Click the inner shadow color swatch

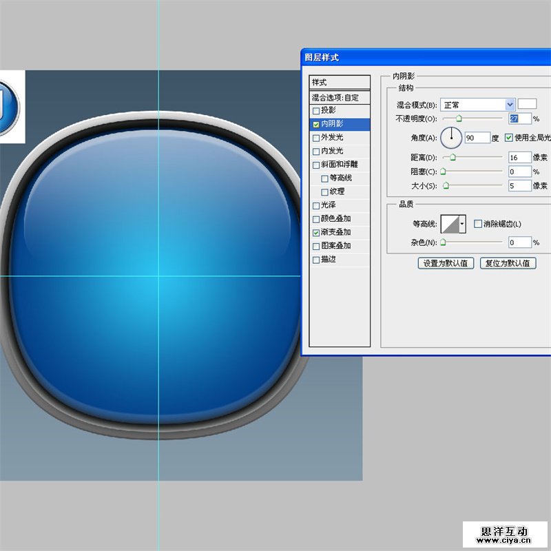point(528,104)
